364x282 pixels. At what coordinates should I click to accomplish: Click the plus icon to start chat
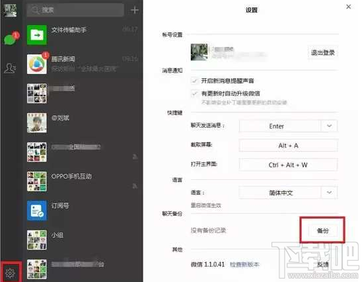pyautogui.click(x=135, y=10)
